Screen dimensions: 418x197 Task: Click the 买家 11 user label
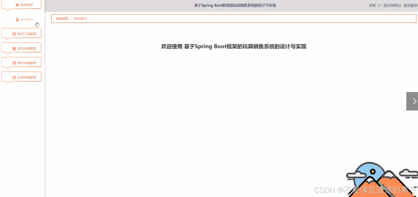click(375, 5)
